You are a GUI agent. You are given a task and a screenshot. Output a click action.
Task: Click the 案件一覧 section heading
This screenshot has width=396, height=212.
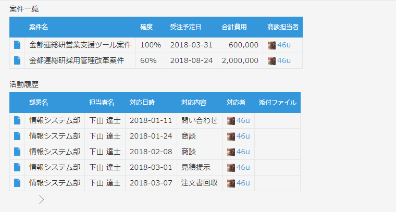tap(24, 9)
